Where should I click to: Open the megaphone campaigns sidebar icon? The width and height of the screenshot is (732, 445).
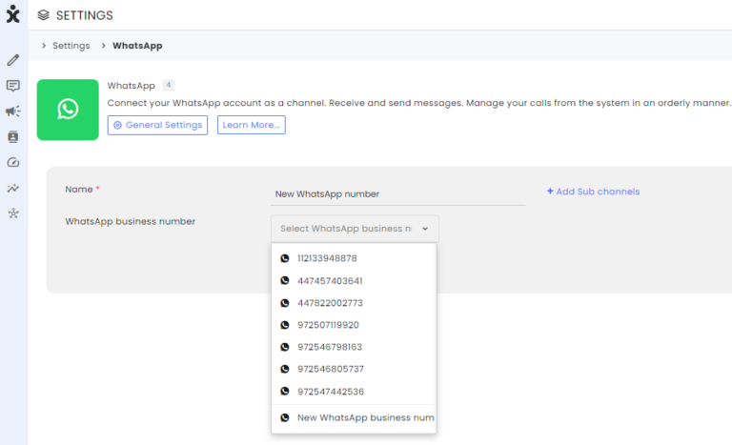[13, 111]
